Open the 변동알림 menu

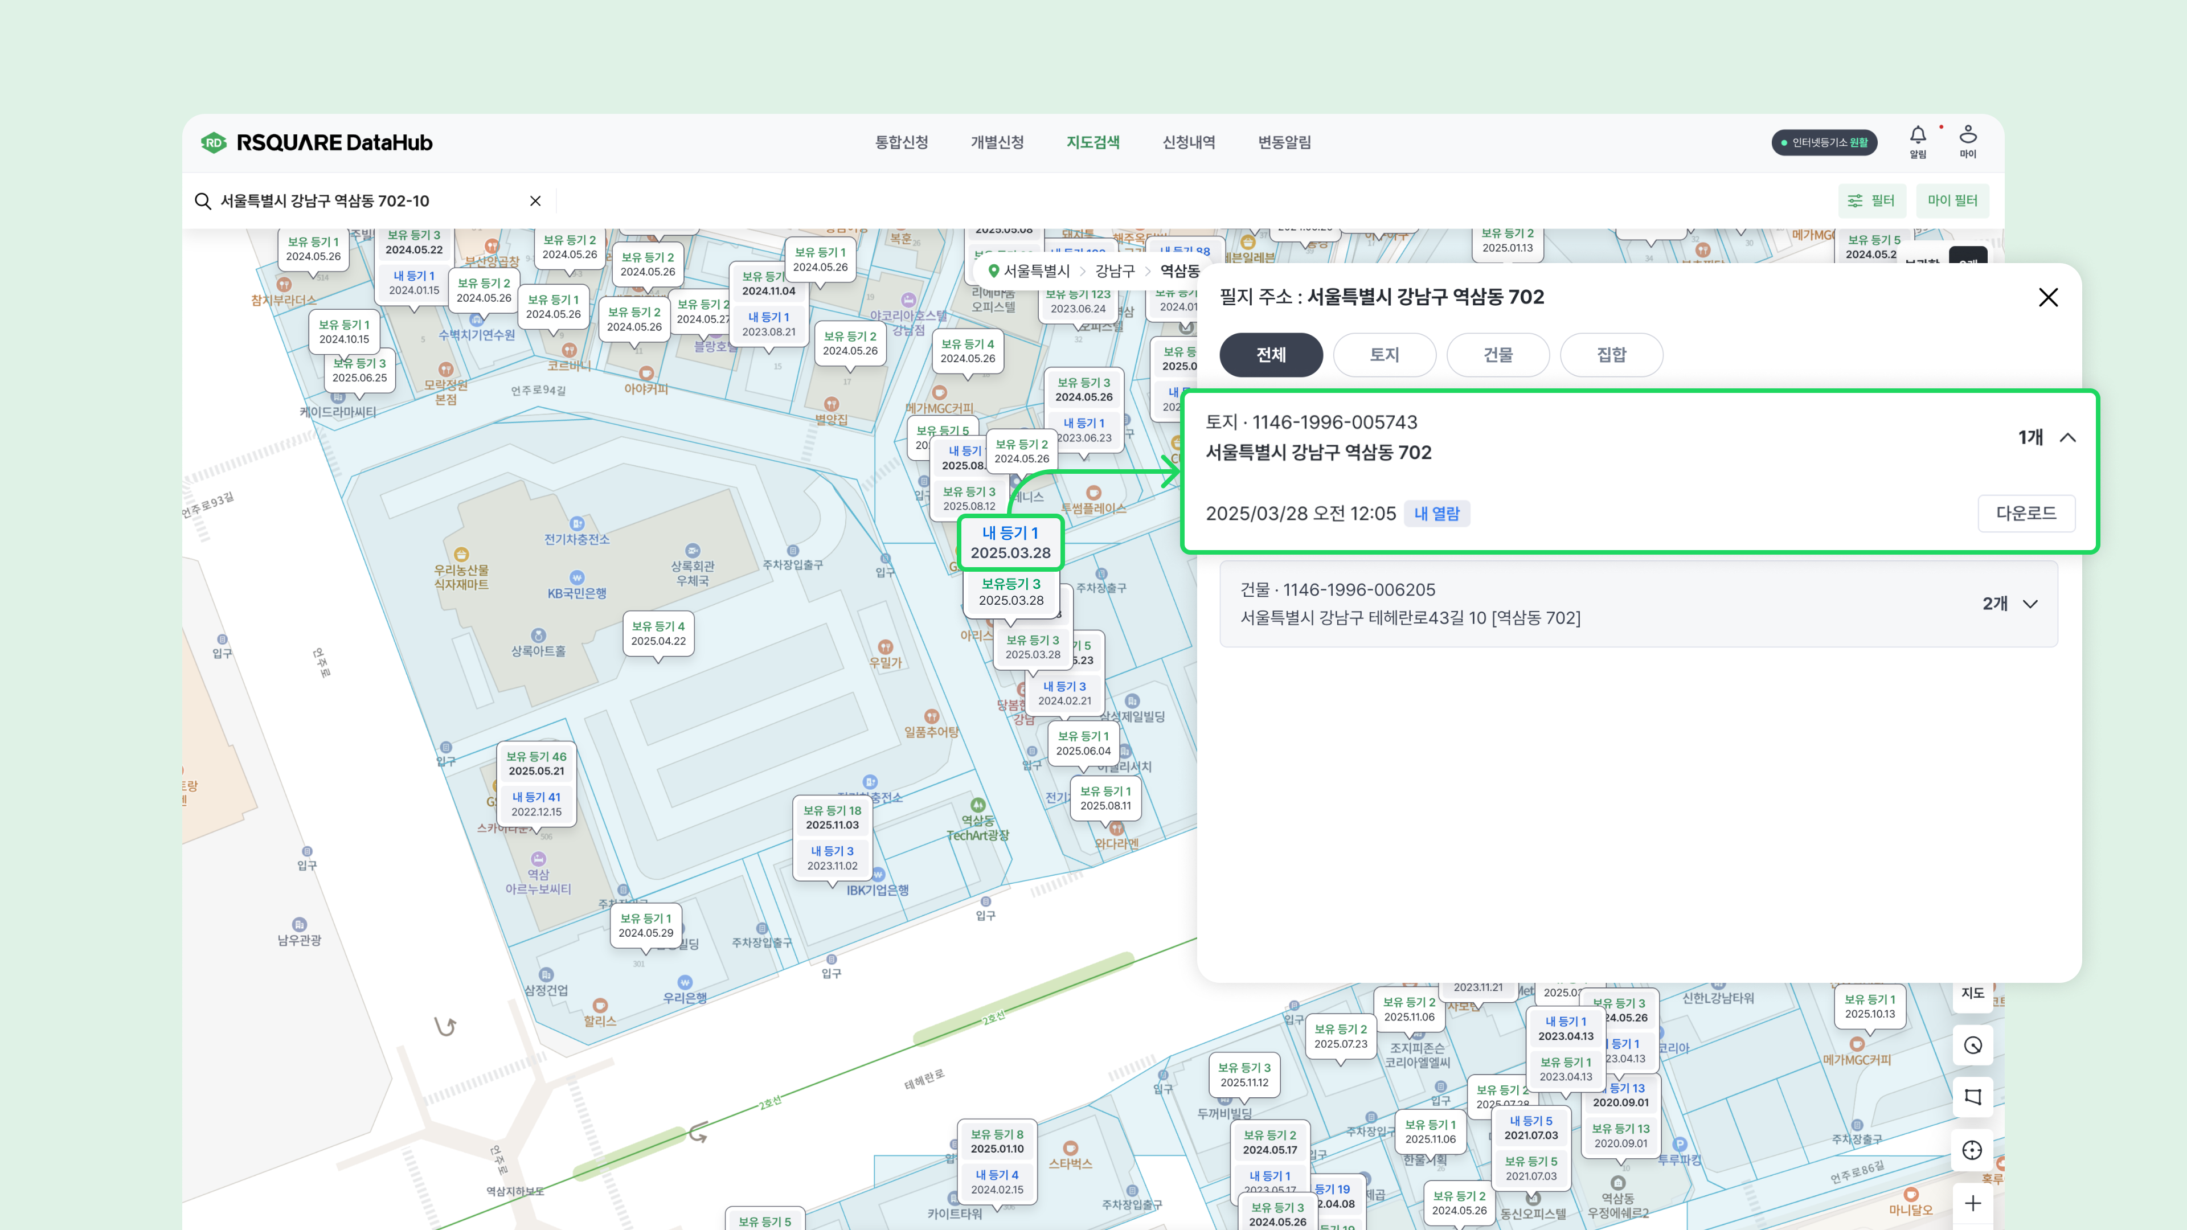point(1284,142)
